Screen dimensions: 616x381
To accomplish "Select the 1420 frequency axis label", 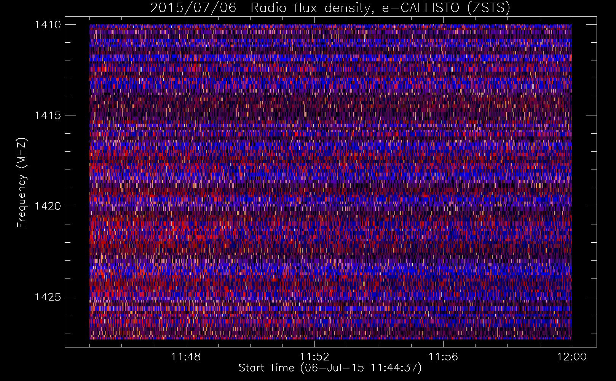I will point(48,206).
